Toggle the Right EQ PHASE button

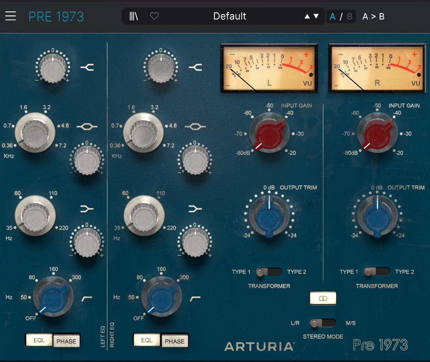point(175,341)
